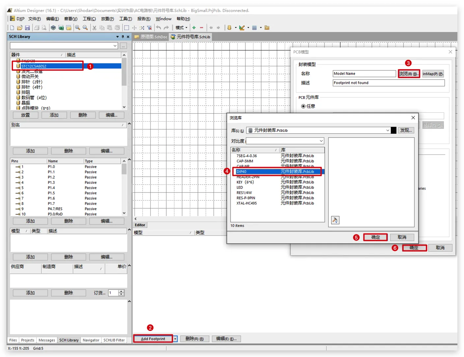Image resolution: width=464 pixels, height=357 pixels.
Task: Click 取消 in the 浏览库 dialog
Action: (402, 237)
